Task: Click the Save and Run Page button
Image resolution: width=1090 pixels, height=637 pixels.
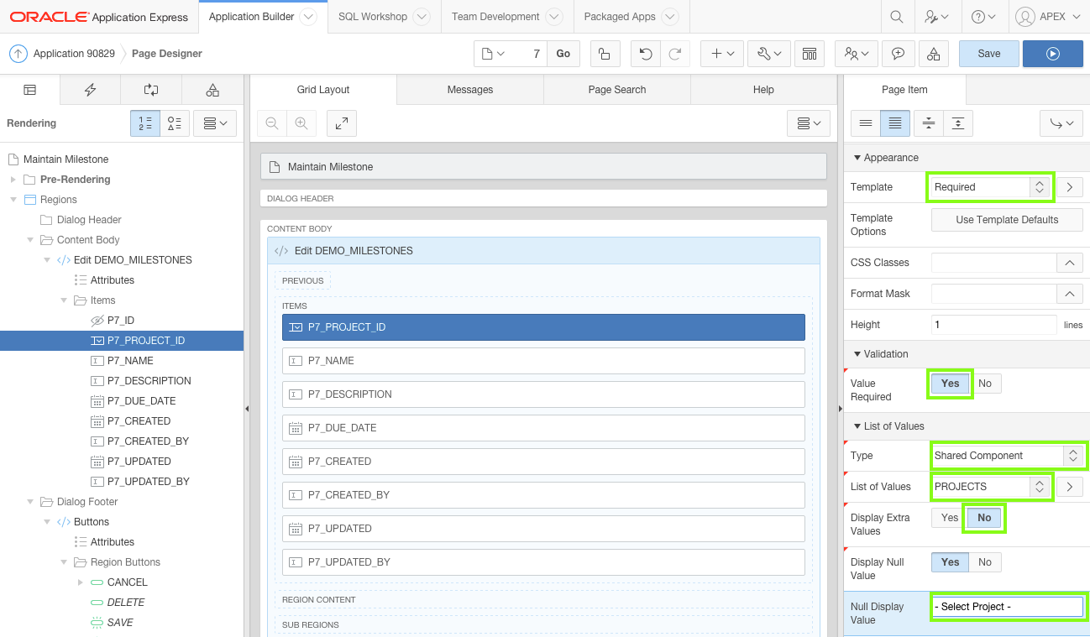Action: pyautogui.click(x=1053, y=54)
